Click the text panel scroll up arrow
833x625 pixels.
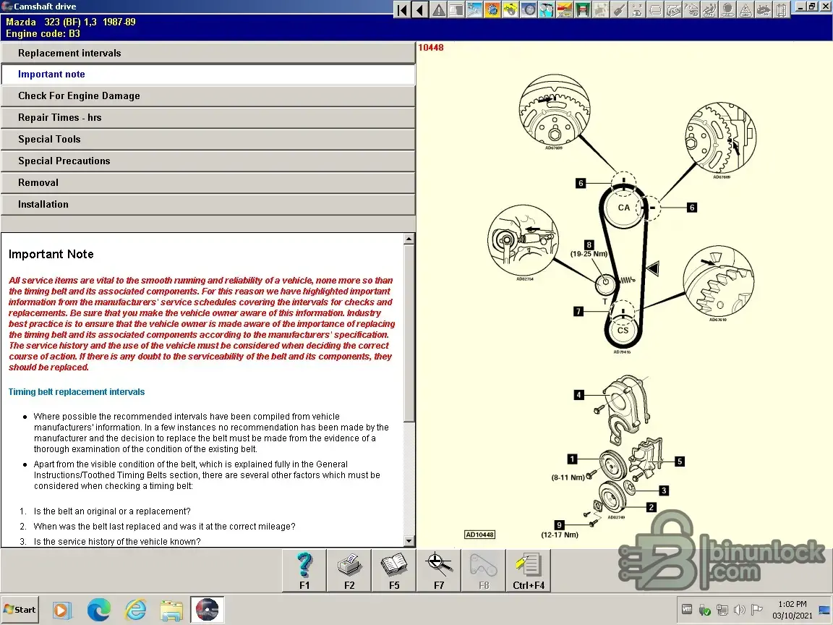(409, 239)
